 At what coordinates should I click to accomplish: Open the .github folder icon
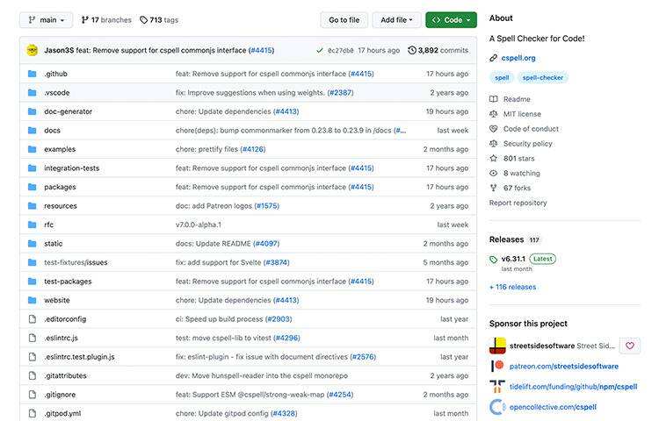click(33, 74)
